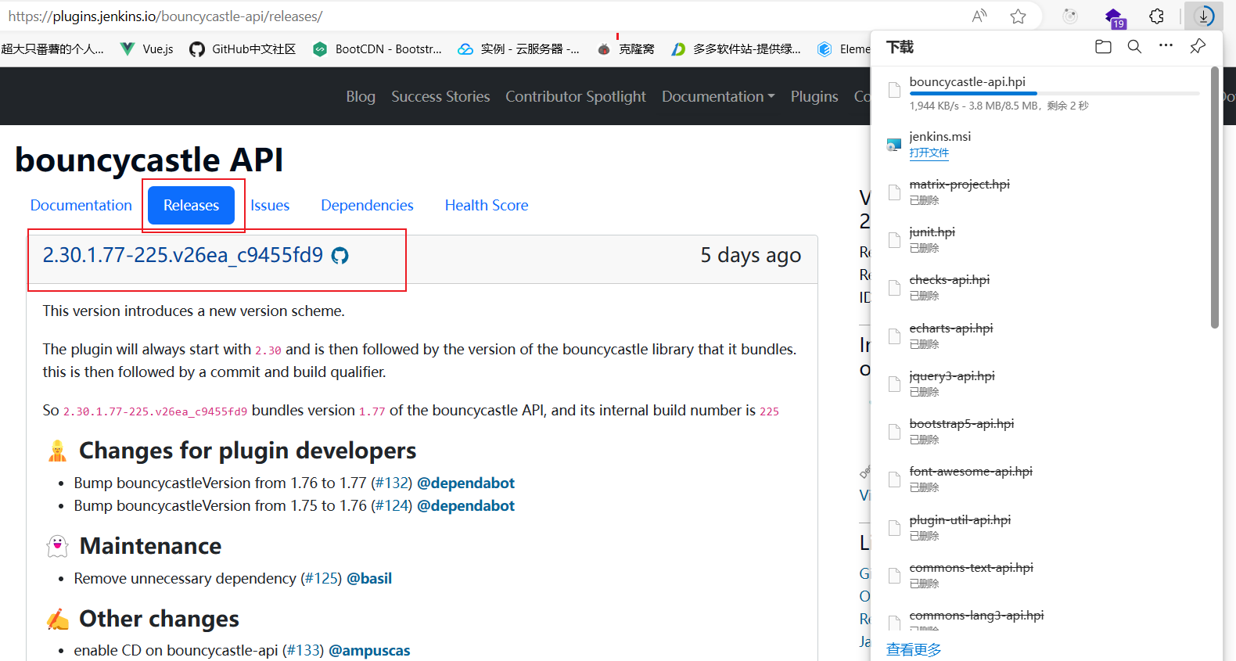Open 克隆窝 bookmark

[x=626, y=49]
